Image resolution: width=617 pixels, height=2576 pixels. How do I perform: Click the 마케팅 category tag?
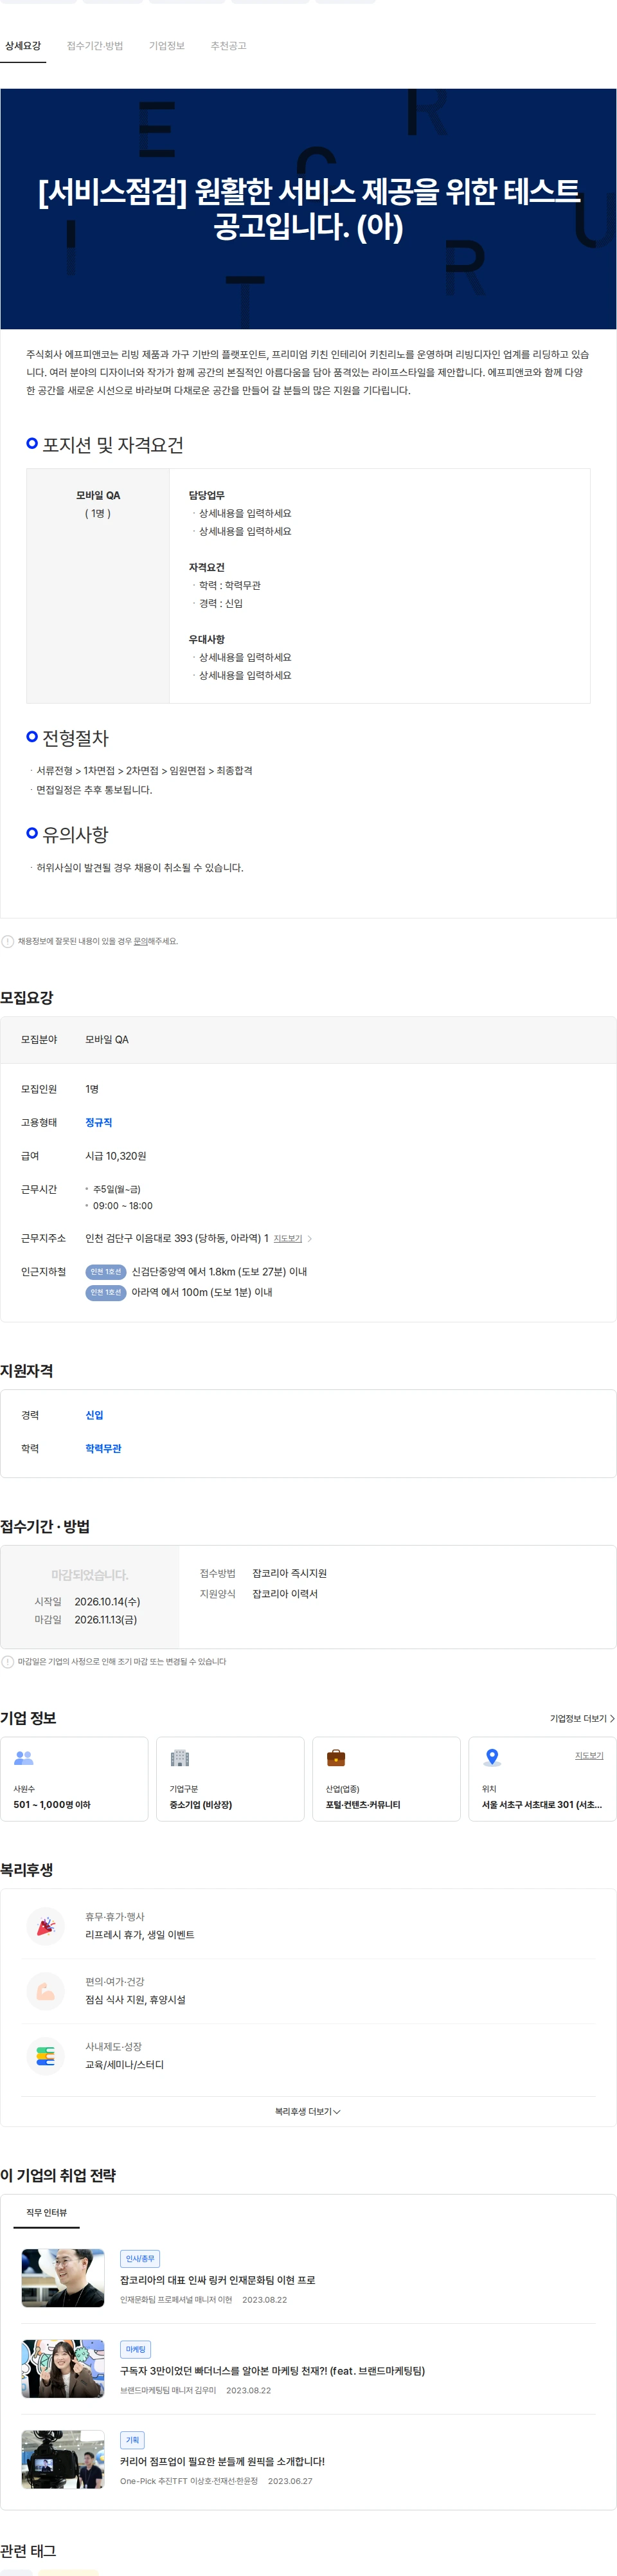coord(136,2350)
